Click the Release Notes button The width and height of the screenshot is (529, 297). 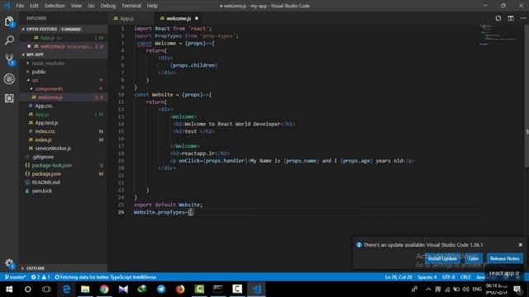point(505,258)
